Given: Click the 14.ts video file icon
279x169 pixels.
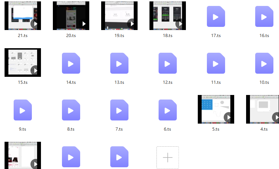Looking at the screenshot, I should (71, 63).
